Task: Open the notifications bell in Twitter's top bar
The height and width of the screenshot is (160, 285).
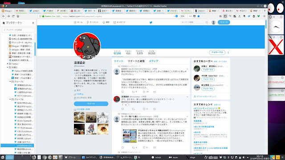Action: point(104,22)
